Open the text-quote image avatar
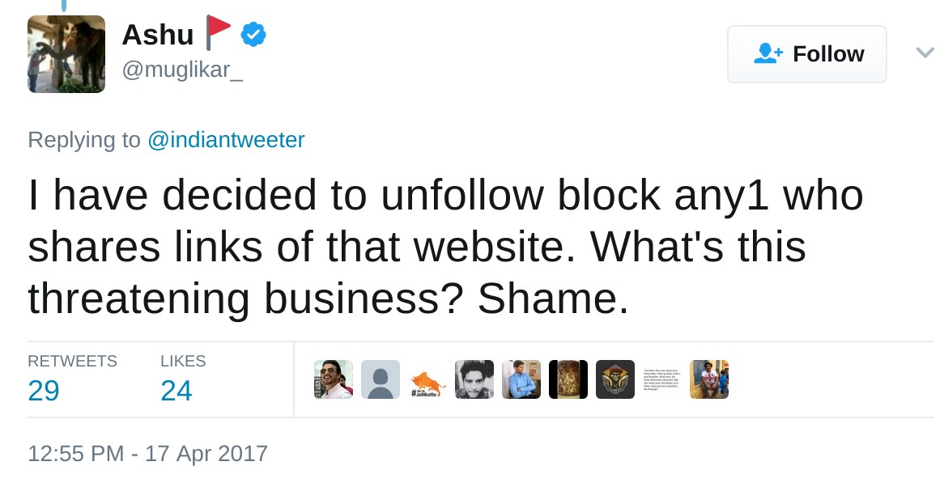Image resolution: width=944 pixels, height=487 pixels. point(662,379)
